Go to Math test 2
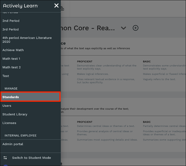The image size is (186, 166). (12, 67)
